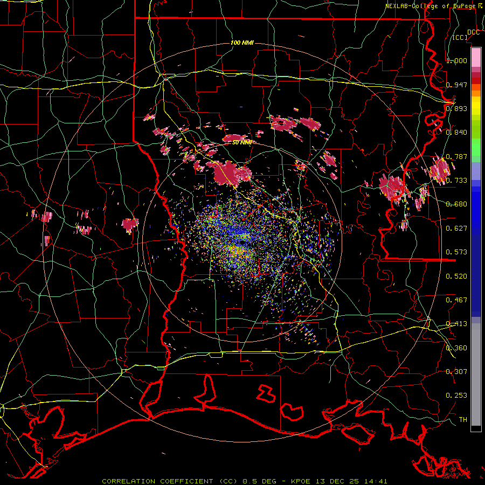Click the 0.627 scale value

456,228
